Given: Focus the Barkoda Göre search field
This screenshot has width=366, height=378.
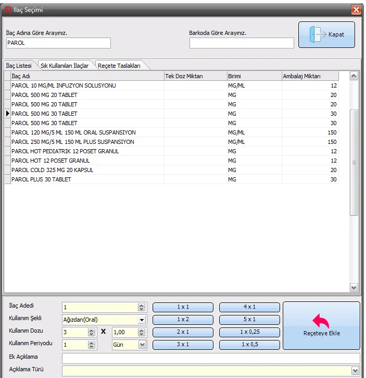Looking at the screenshot, I should click(242, 43).
